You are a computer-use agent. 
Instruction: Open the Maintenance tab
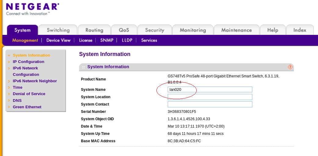[236, 30]
